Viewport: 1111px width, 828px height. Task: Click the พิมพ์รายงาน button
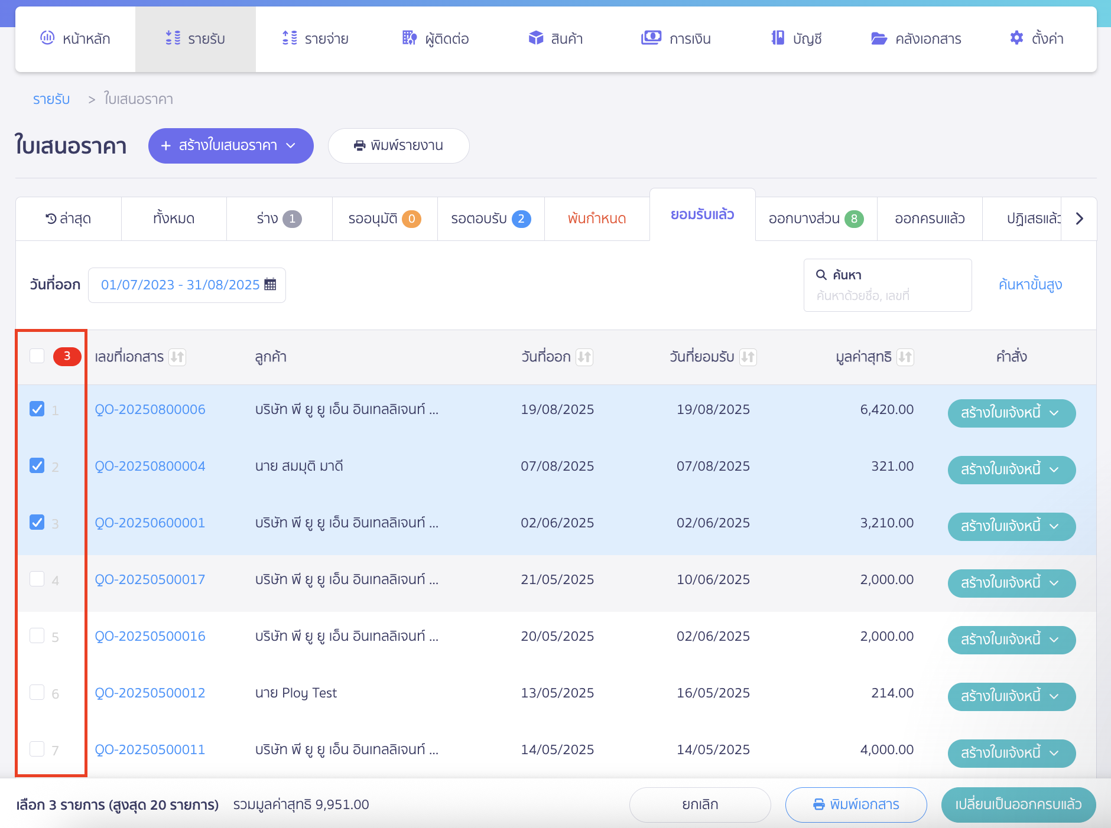[398, 146]
